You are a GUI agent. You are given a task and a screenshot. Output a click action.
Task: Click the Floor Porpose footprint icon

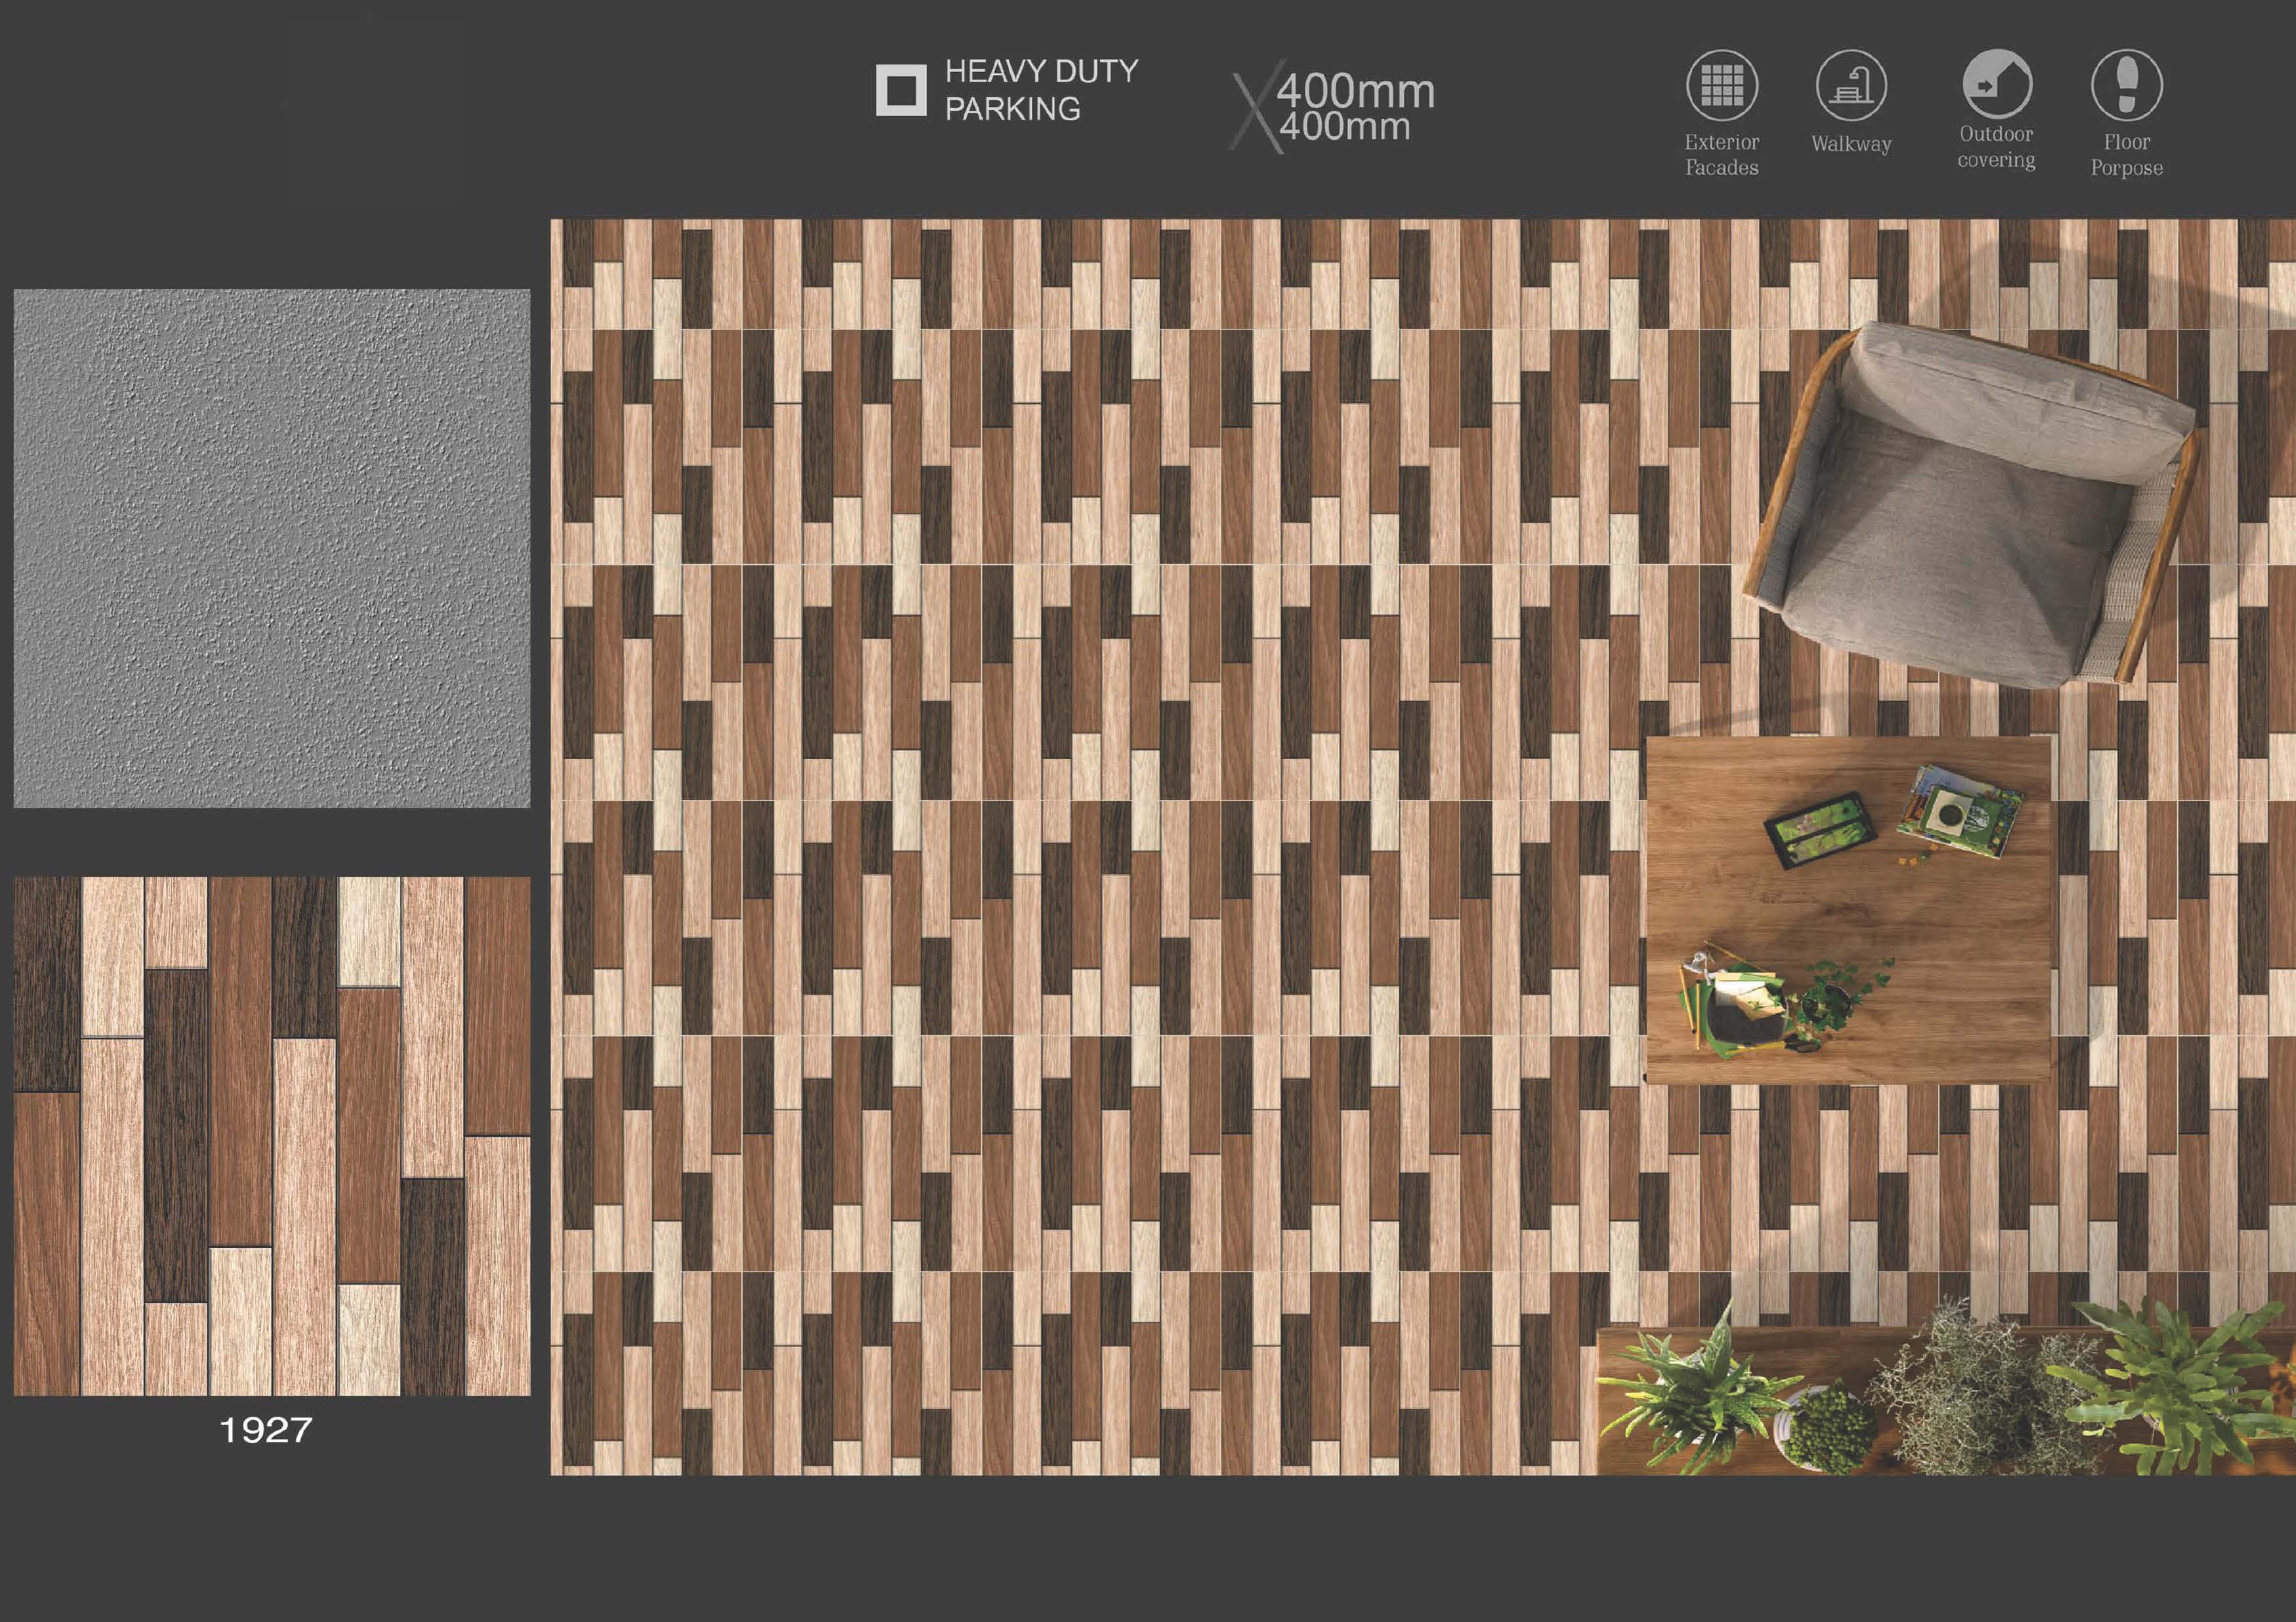point(2126,85)
